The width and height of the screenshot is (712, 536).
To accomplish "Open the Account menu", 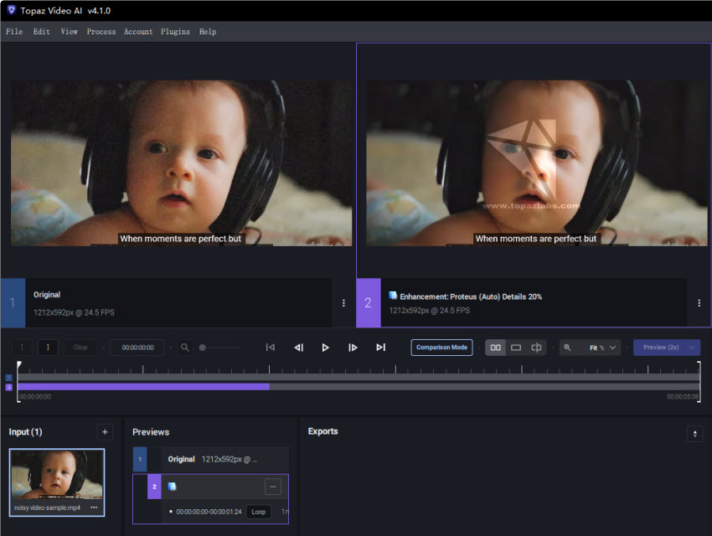I will (138, 31).
